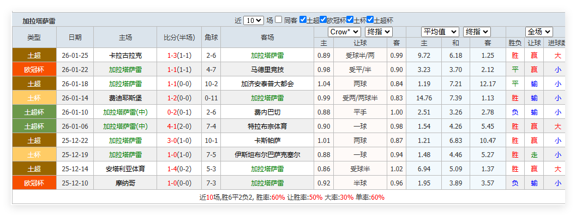Open the 全场 period dropdown

coord(539,32)
